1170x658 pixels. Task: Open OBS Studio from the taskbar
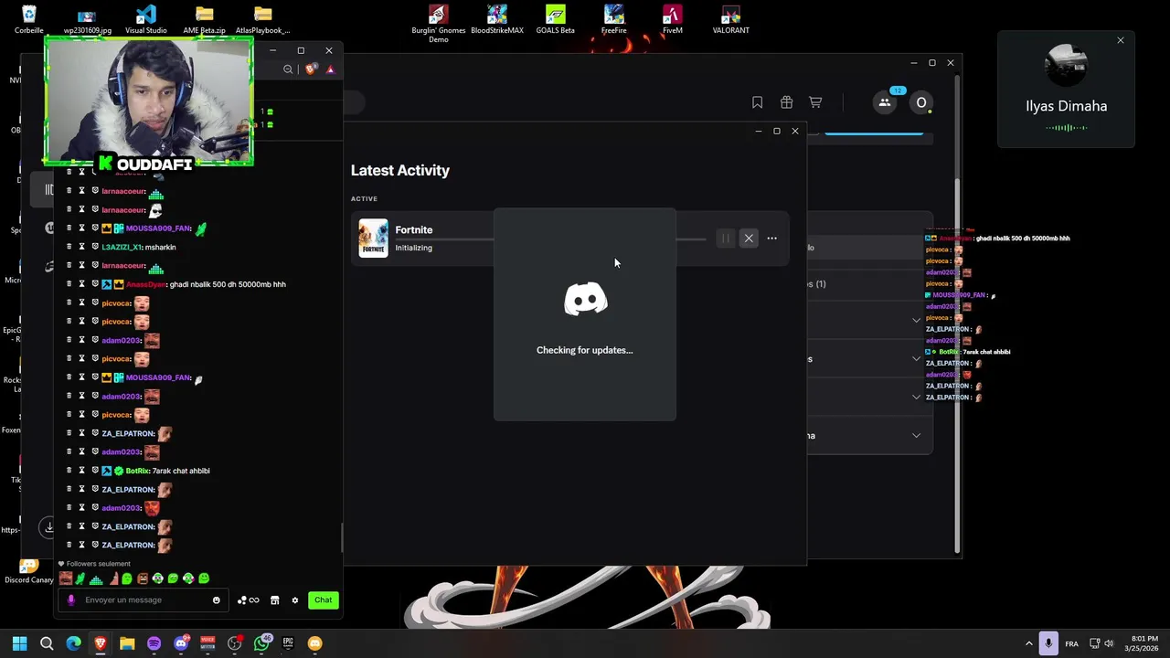(x=235, y=643)
